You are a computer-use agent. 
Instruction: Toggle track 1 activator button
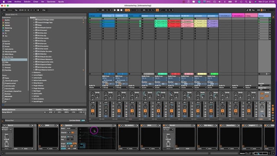93,111
